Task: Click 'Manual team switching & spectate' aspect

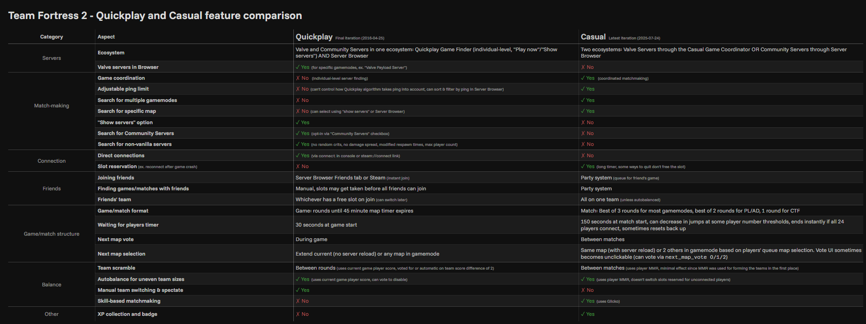Action: point(140,290)
